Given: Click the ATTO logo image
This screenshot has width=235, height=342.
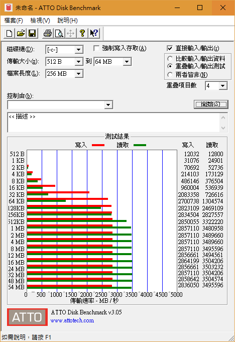Looking at the screenshot, I should click(27, 317).
